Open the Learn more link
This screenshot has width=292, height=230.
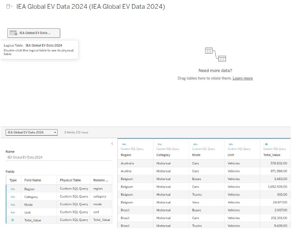point(242,78)
